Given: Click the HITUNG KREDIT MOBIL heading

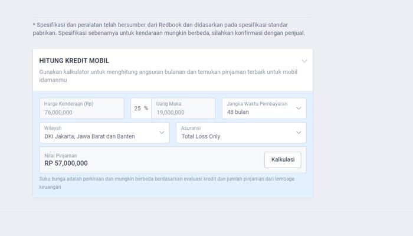Looking at the screenshot, I should [x=74, y=61].
